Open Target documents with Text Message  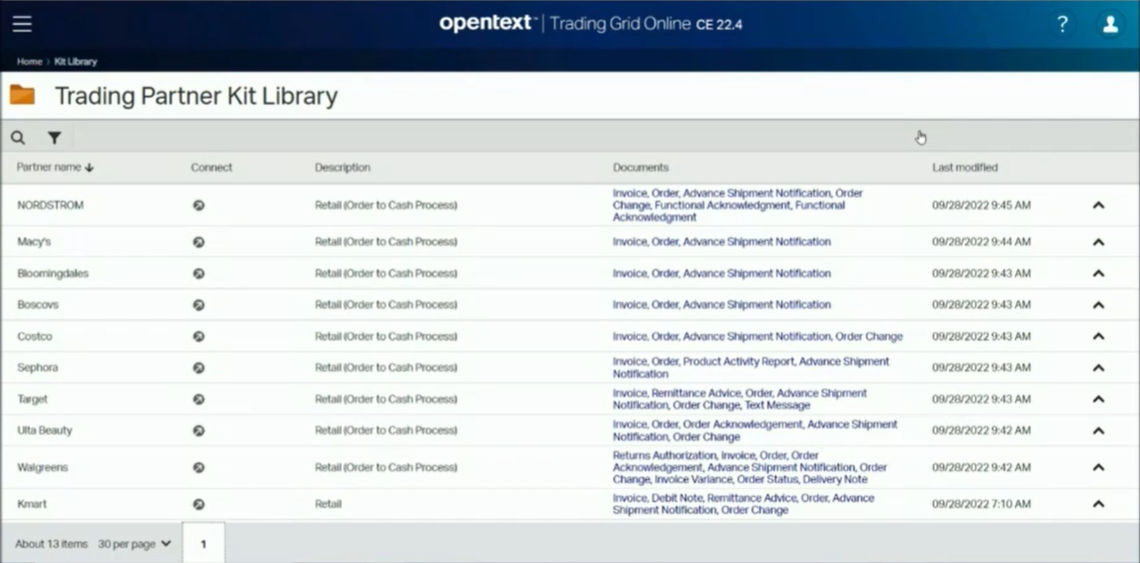740,399
